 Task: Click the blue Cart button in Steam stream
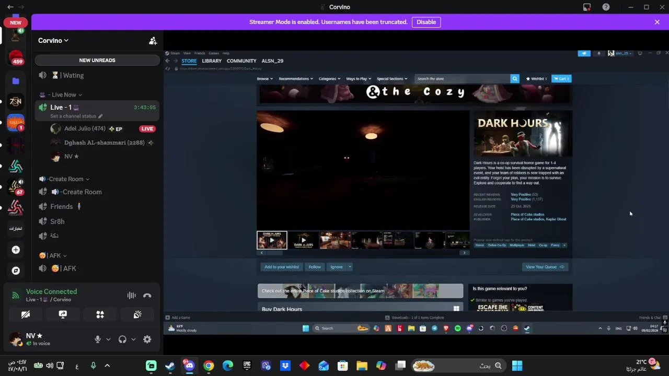pos(562,78)
